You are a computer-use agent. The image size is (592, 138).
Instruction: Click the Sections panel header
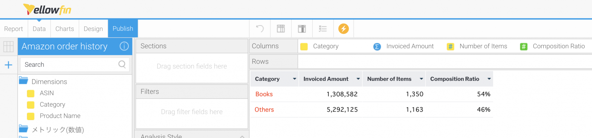click(192, 46)
